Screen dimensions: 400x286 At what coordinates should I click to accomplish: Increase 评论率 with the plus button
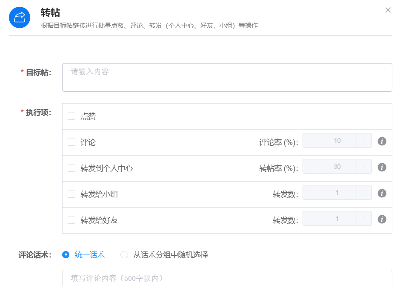point(364,140)
